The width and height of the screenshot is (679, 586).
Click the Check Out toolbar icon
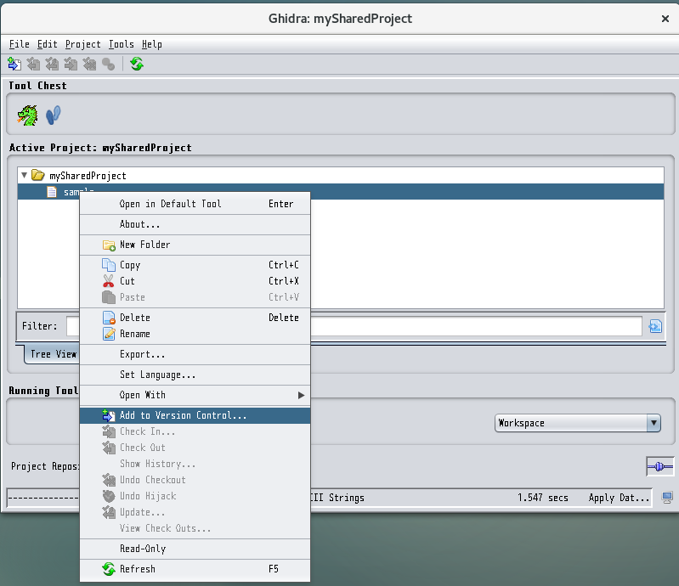coord(33,64)
